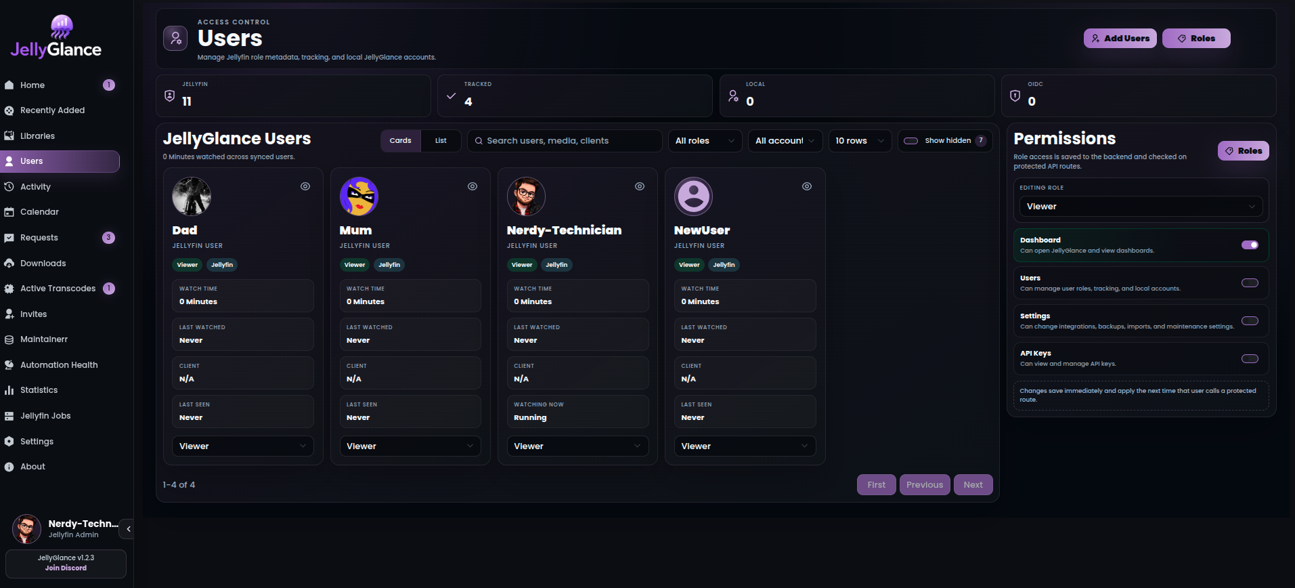
Task: Click the Invites person-plus icon
Action: coord(9,314)
